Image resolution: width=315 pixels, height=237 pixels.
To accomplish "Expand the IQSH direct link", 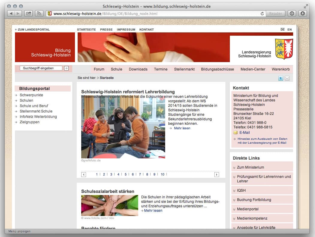I will point(241,190).
